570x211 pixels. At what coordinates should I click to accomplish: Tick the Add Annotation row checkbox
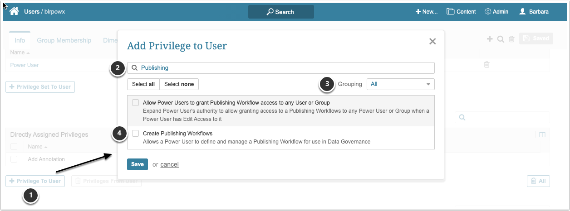click(x=14, y=159)
